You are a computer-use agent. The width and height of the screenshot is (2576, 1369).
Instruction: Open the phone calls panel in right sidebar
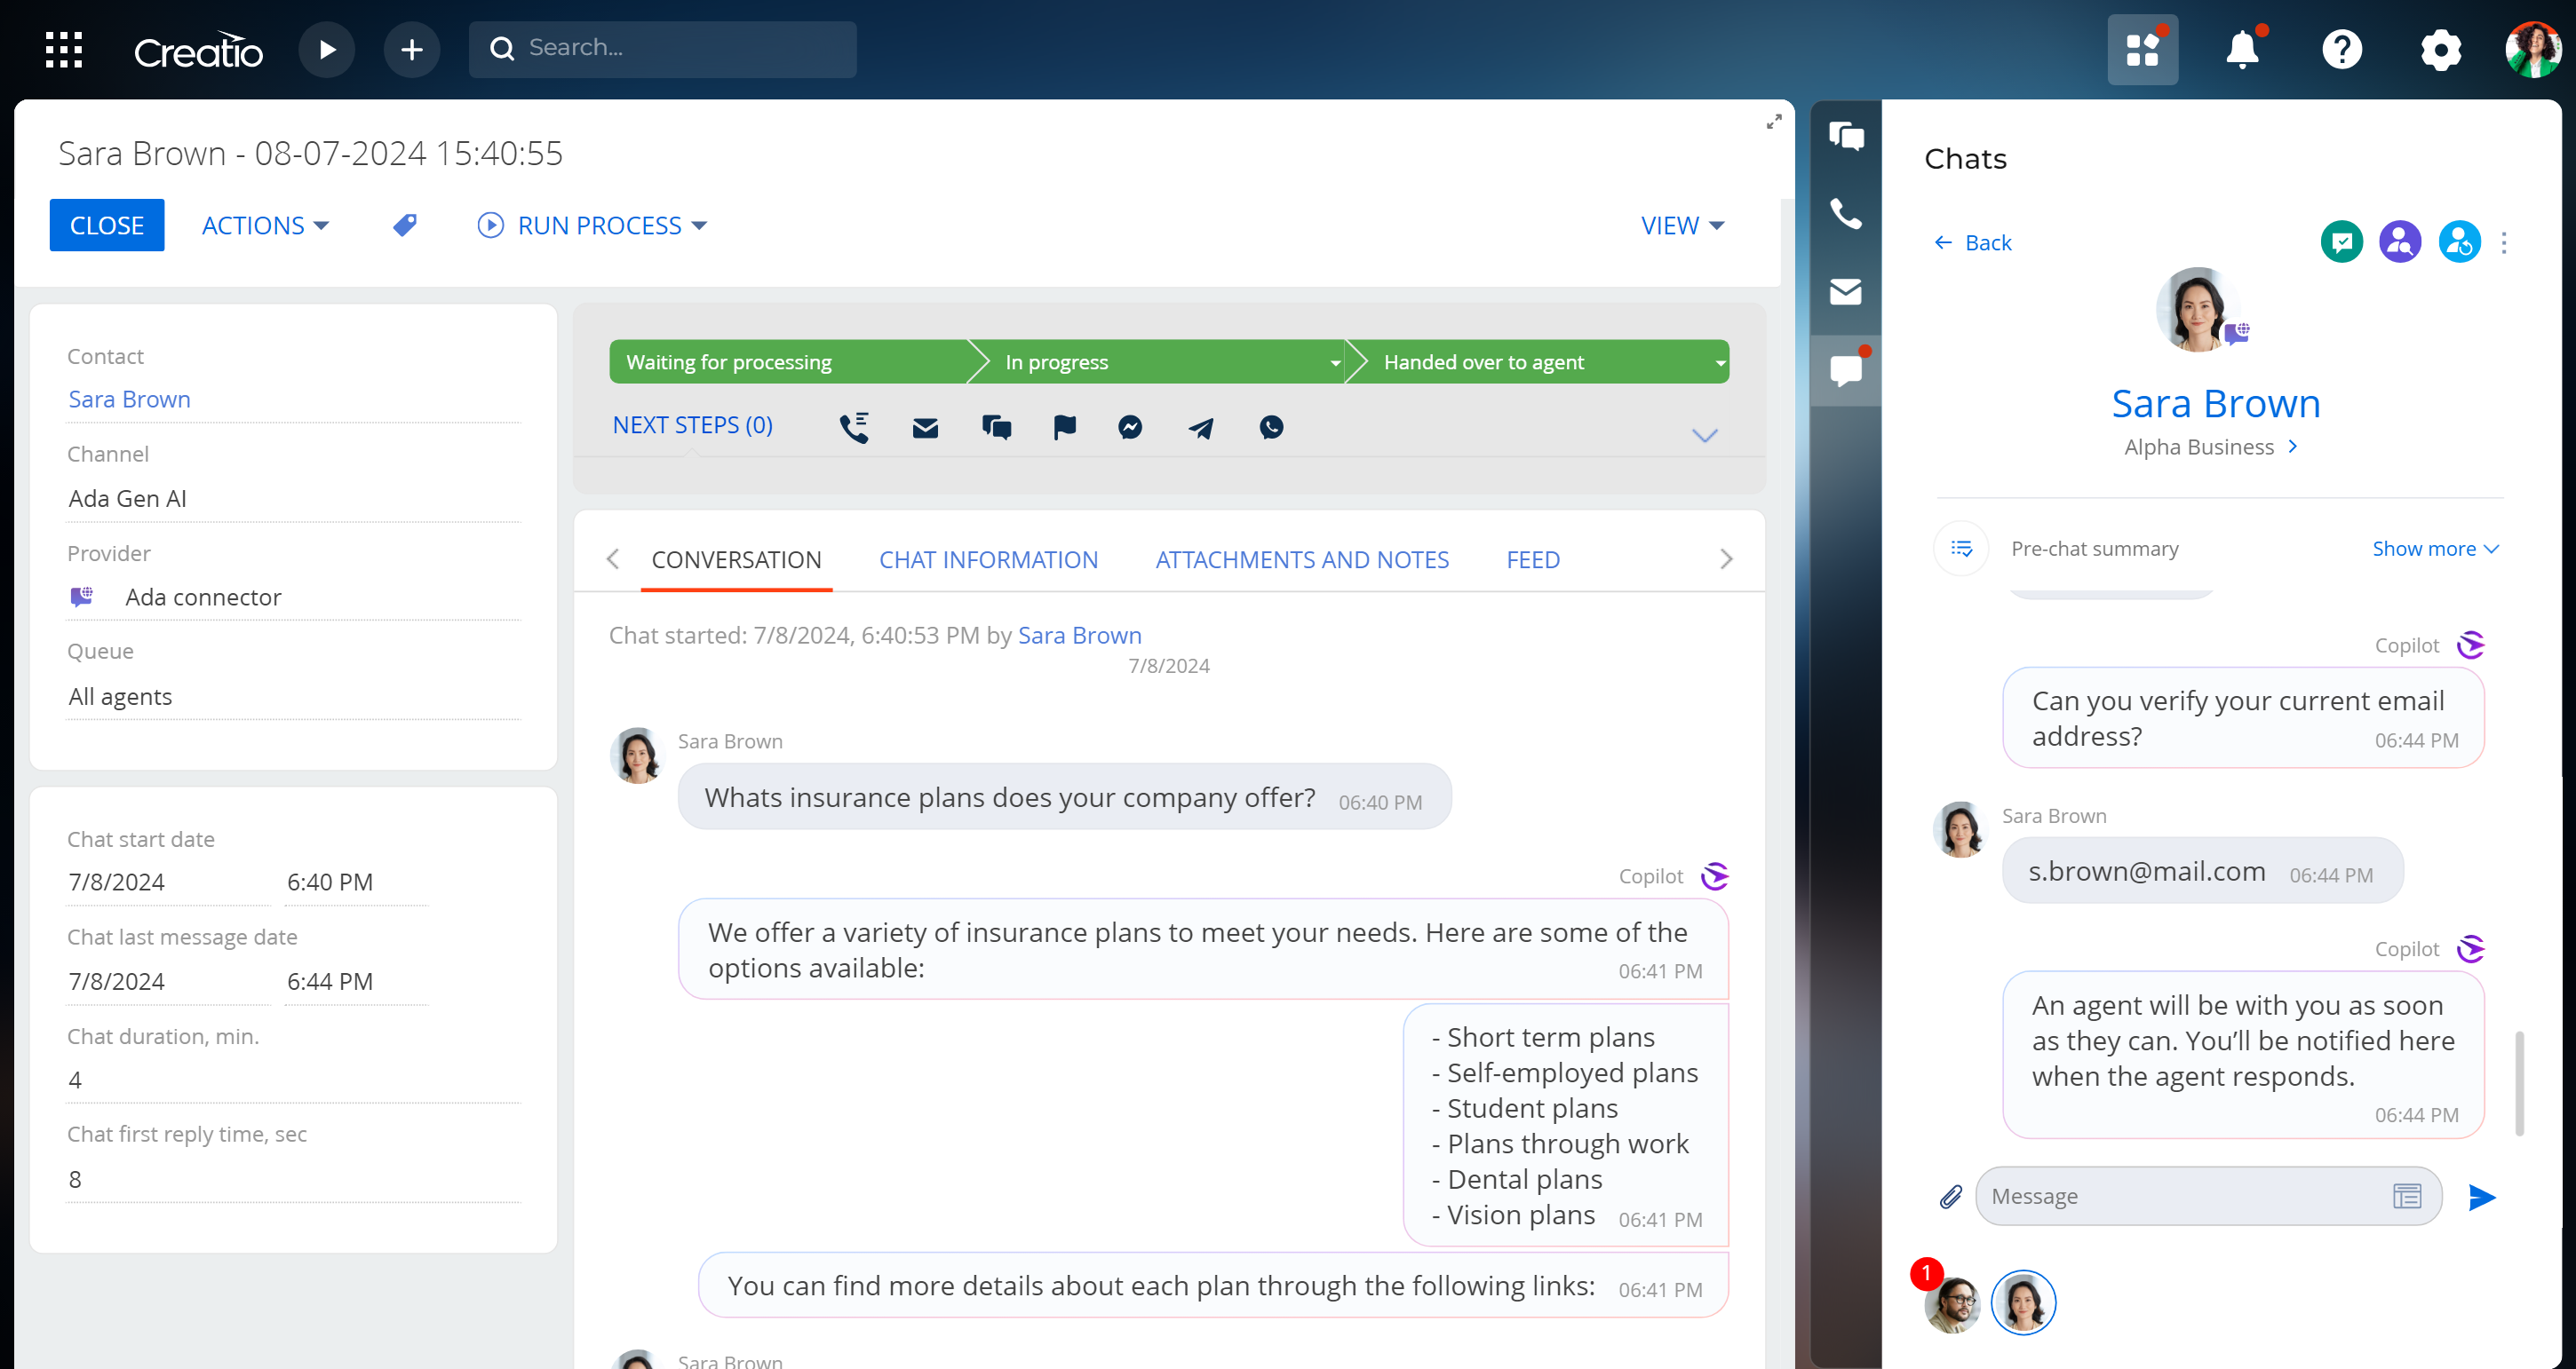1845,213
